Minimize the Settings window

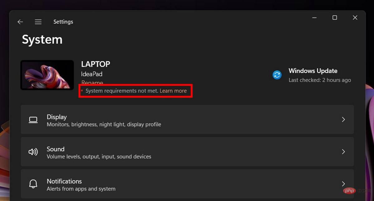tap(314, 18)
